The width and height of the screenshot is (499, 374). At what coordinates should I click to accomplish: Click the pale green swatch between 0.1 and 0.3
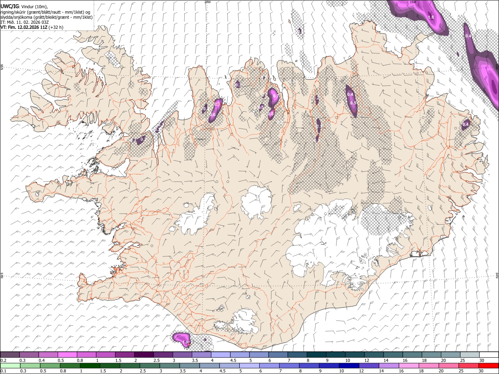click(10, 365)
